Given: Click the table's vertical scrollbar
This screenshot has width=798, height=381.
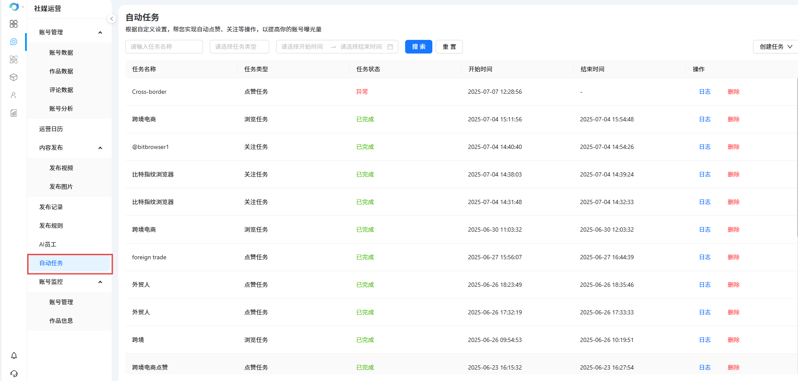Looking at the screenshot, I should click(797, 157).
